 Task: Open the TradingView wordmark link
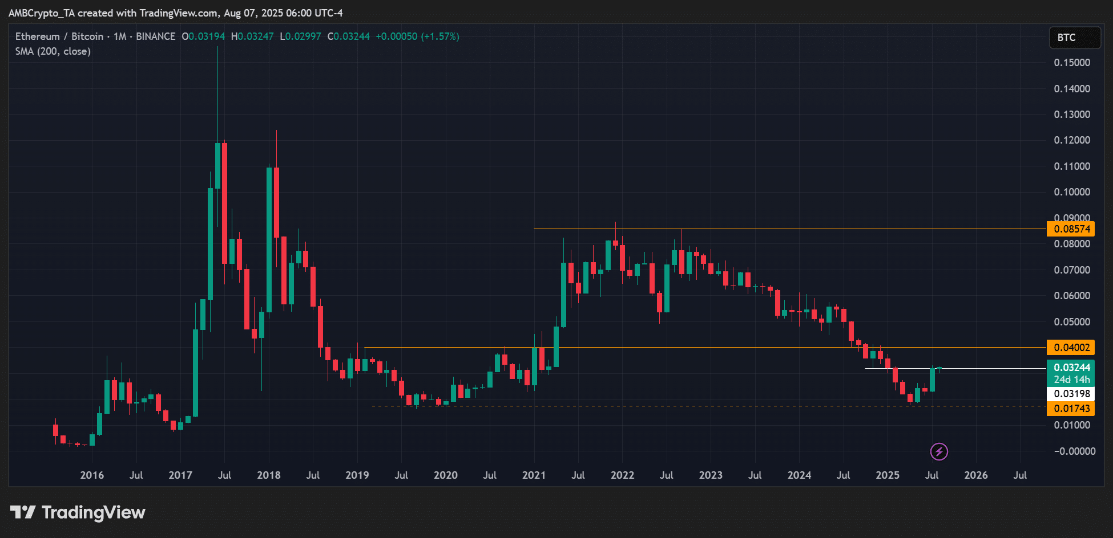click(94, 512)
